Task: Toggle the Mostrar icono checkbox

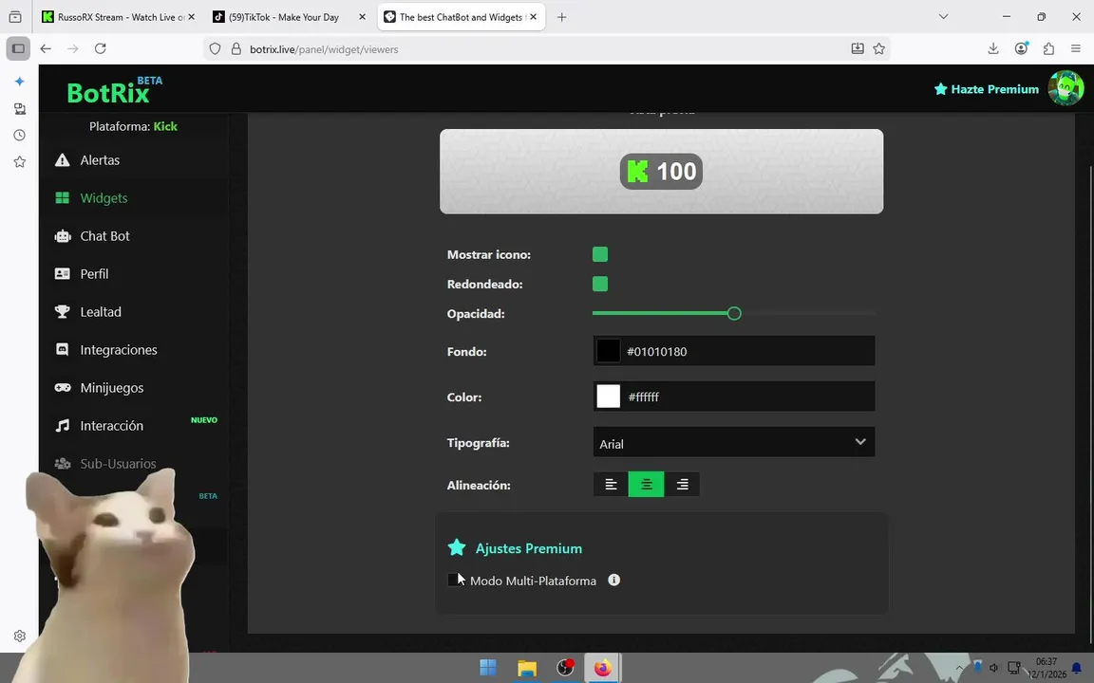Action: pyautogui.click(x=600, y=254)
